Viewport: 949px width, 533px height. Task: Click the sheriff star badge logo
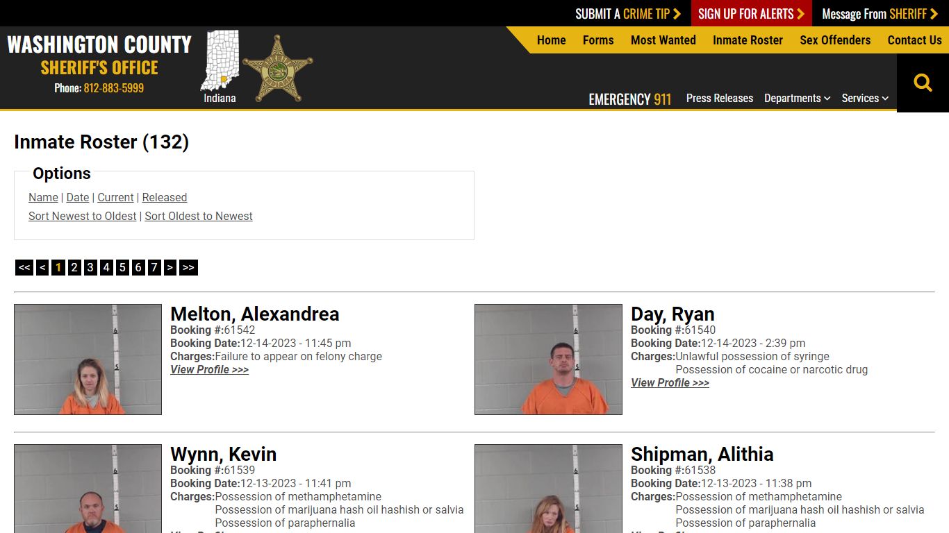[x=277, y=69]
